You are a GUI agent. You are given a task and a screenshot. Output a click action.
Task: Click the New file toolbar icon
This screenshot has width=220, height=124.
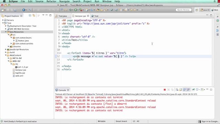2,10
